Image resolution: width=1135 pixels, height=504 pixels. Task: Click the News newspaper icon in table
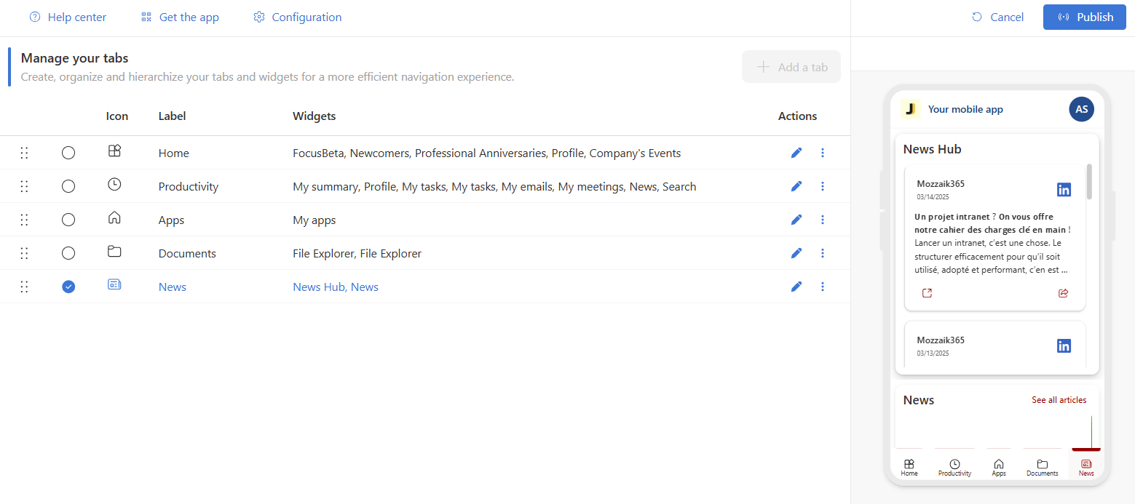[x=114, y=284]
